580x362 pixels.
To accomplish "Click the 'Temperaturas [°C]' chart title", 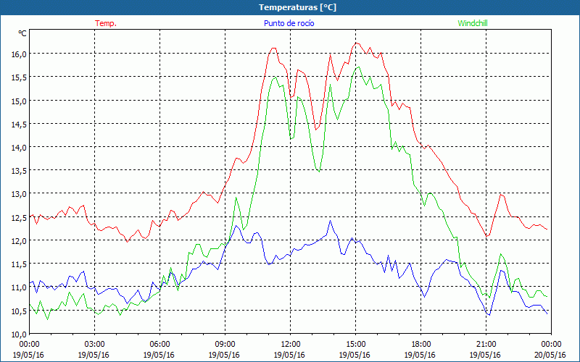I will click(x=297, y=7).
